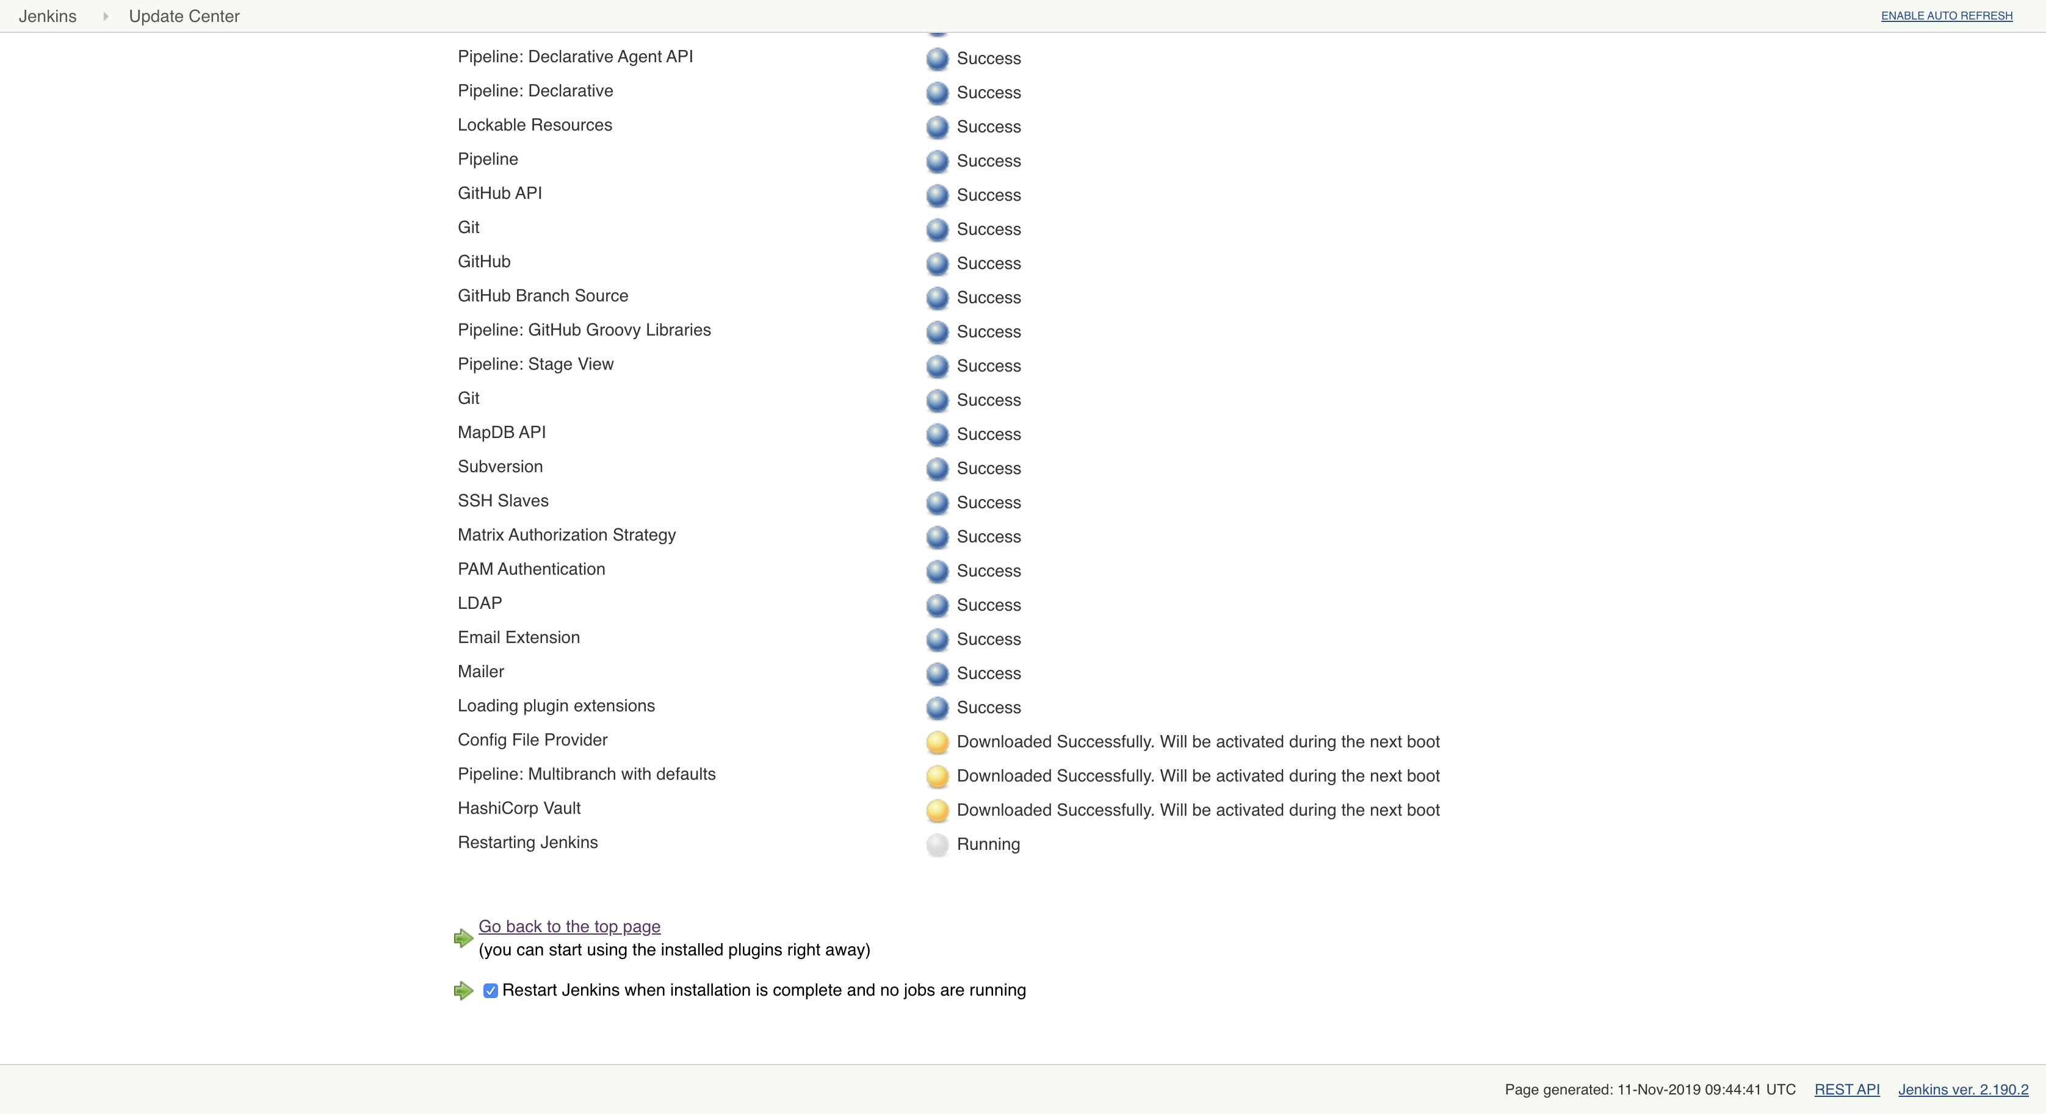The image size is (2046, 1114).
Task: Click the blue status ball for PAM Authentication
Action: pos(937,571)
